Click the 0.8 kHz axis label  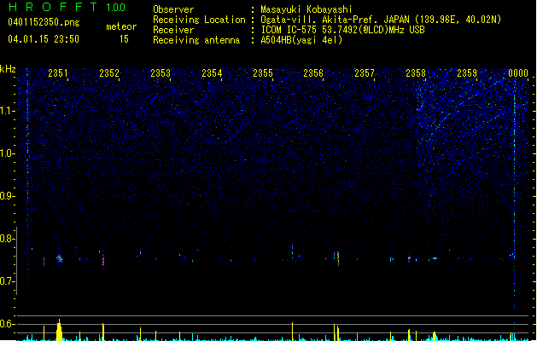[x=8, y=239]
